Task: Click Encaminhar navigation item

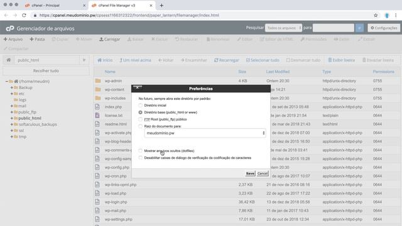Action: click(x=194, y=60)
